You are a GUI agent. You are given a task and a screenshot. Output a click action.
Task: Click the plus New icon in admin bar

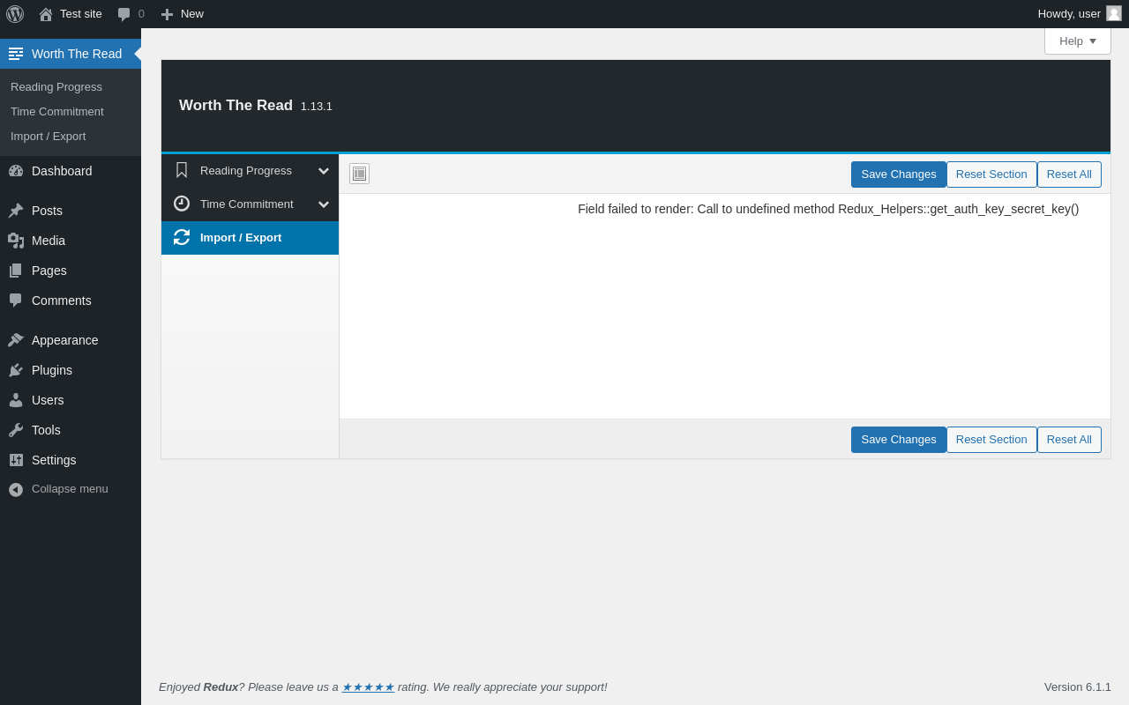pyautogui.click(x=167, y=14)
